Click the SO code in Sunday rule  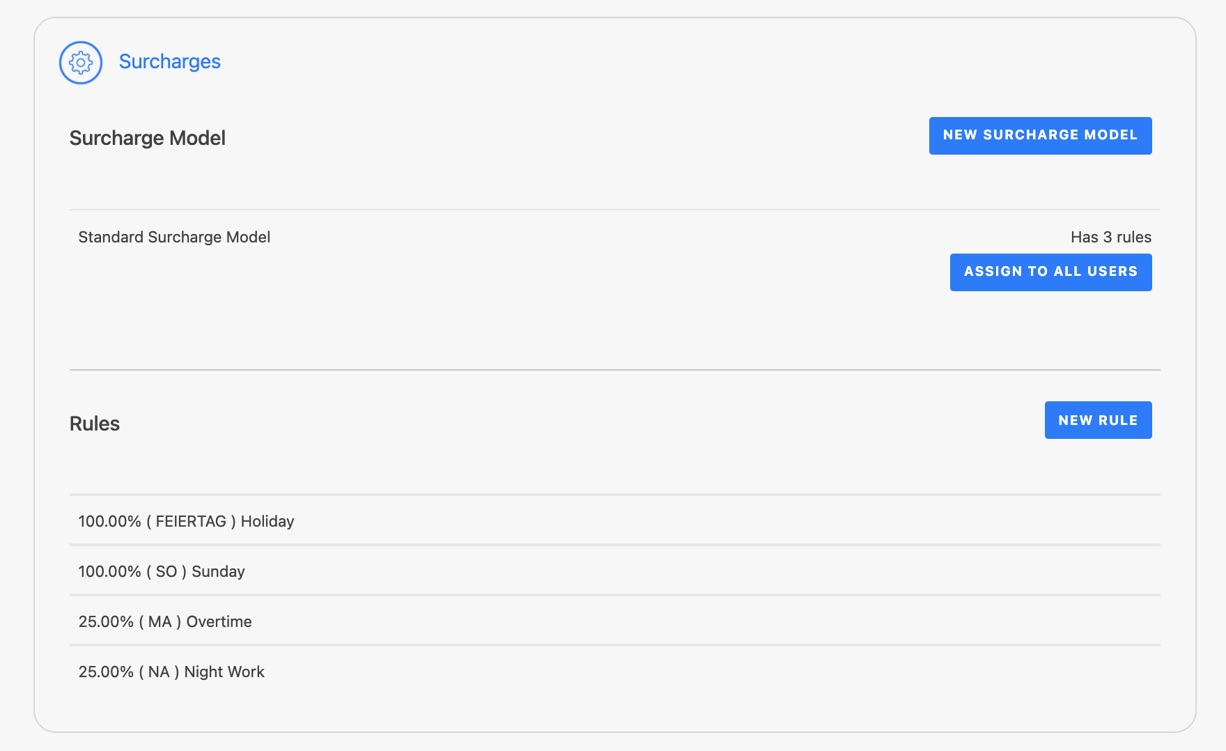coord(166,572)
